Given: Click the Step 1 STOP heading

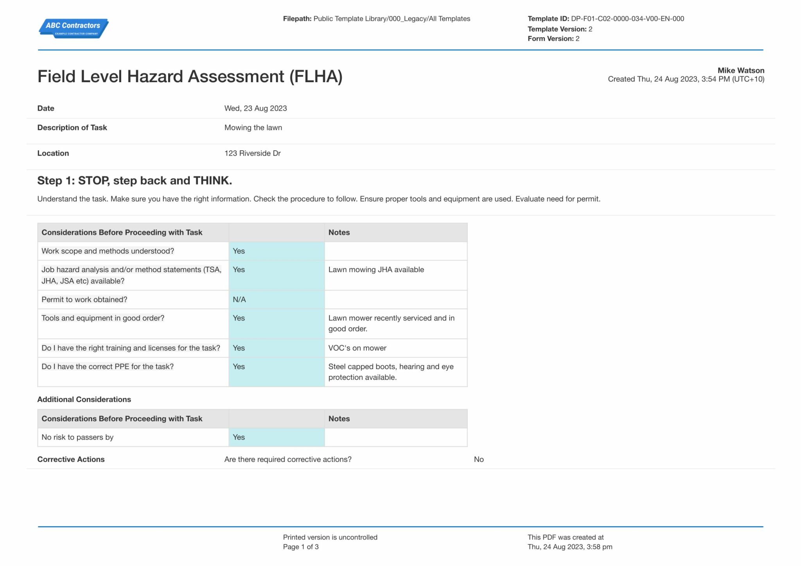Looking at the screenshot, I should 135,181.
